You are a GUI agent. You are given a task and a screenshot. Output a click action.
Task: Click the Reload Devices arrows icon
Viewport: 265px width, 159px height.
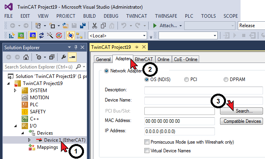click(41, 35)
